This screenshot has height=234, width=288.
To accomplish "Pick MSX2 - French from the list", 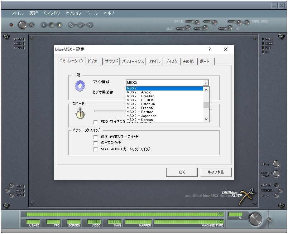I will [164, 108].
